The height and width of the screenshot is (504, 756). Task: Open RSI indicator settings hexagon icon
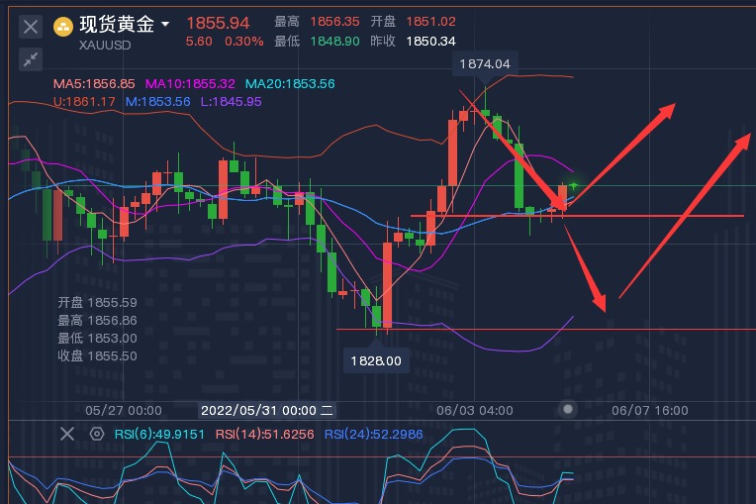[x=97, y=434]
